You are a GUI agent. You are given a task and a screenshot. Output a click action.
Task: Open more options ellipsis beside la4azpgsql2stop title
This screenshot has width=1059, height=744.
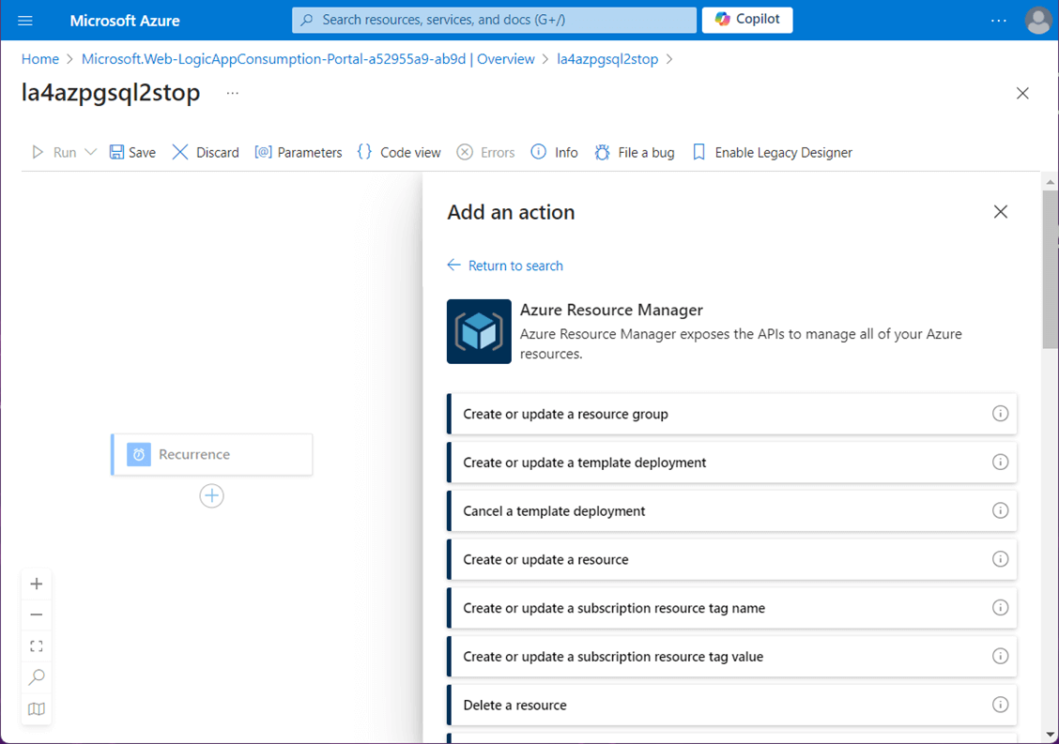(233, 93)
